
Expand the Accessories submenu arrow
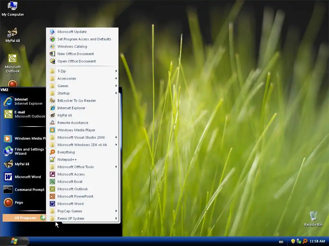tap(116, 78)
